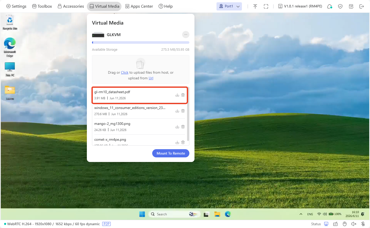Open the cloud connection status icon
Viewport: 370px width, 228px height.
coord(330,6)
